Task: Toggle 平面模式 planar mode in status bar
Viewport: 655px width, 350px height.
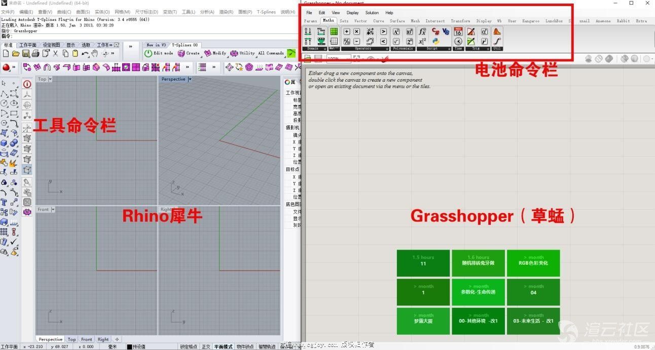Action: [x=223, y=346]
